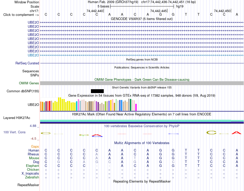This screenshot has height=191, width=244.
Task: Click the SNPs track label
Action: pyautogui.click(x=35, y=75)
